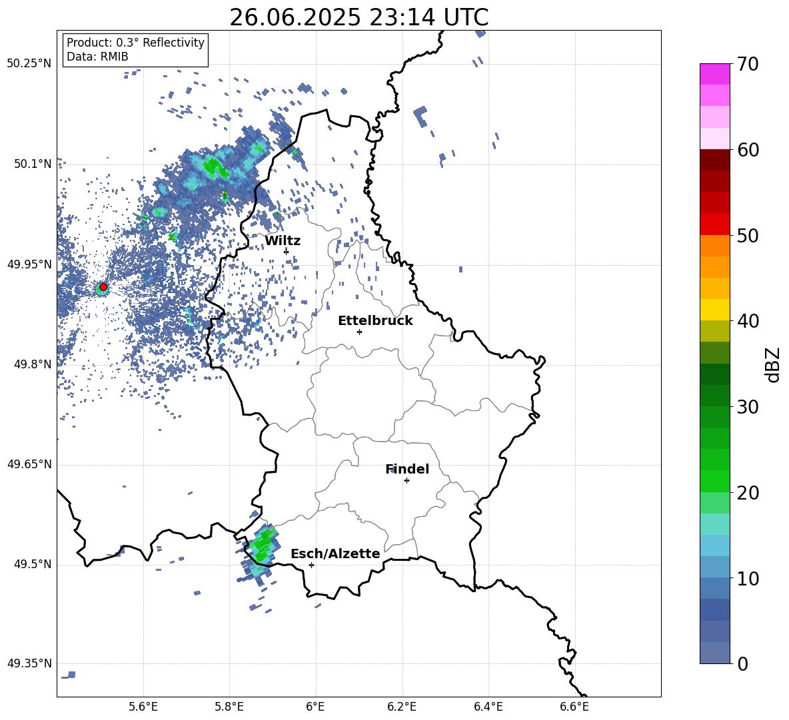Click the 49.65°N latitude label
Screen dimensions: 789x720
29,464
